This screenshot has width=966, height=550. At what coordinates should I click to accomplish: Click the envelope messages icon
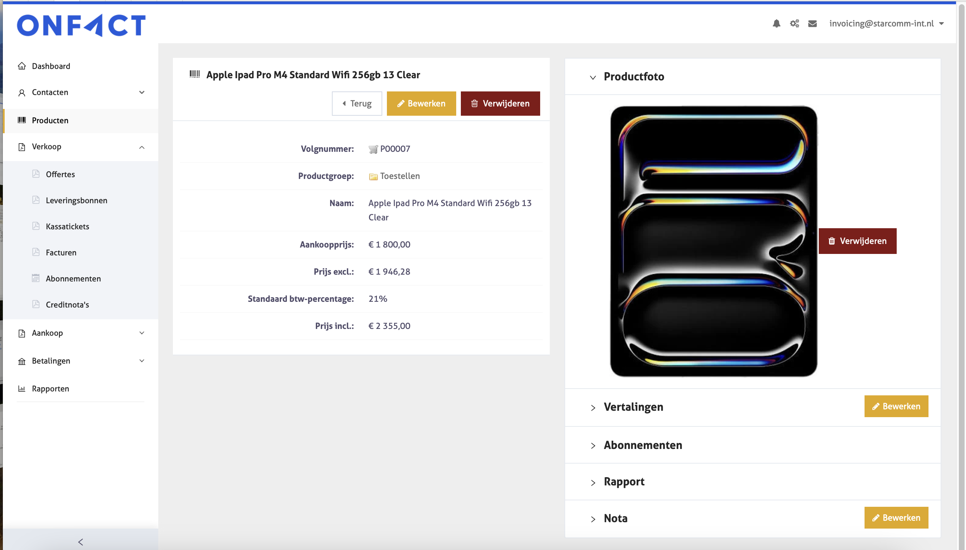(812, 24)
